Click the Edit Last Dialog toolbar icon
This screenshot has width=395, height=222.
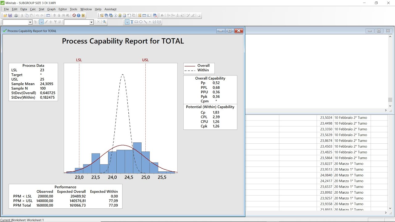48,15
